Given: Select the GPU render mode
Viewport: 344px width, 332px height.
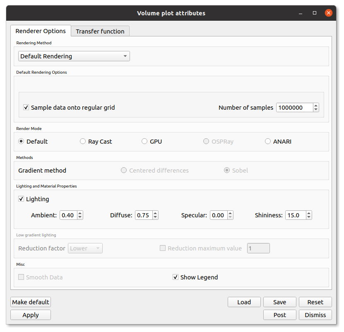Looking at the screenshot, I should click(144, 141).
